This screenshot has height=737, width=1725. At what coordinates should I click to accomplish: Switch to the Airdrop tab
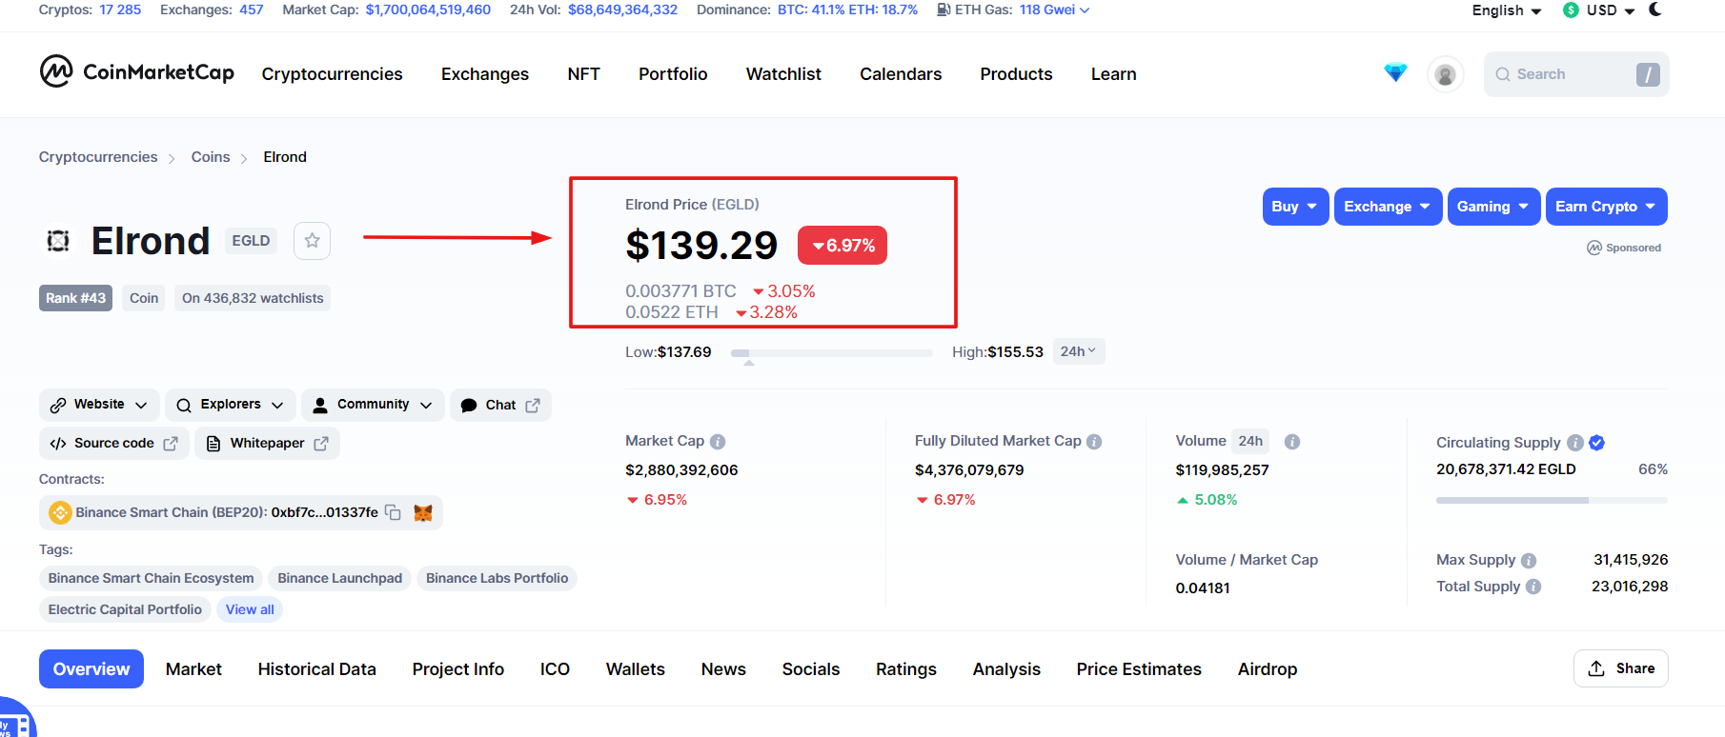click(x=1268, y=669)
